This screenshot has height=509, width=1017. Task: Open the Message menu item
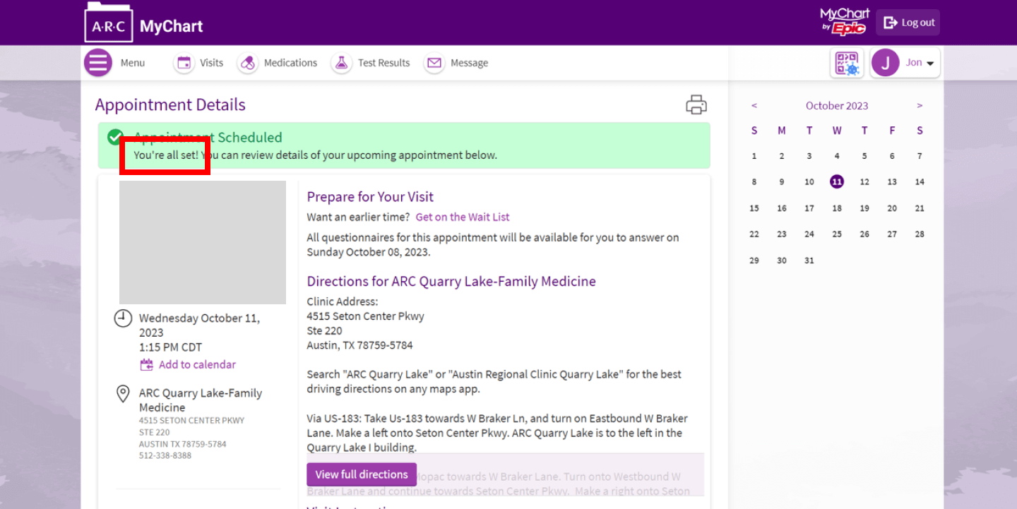(x=469, y=63)
